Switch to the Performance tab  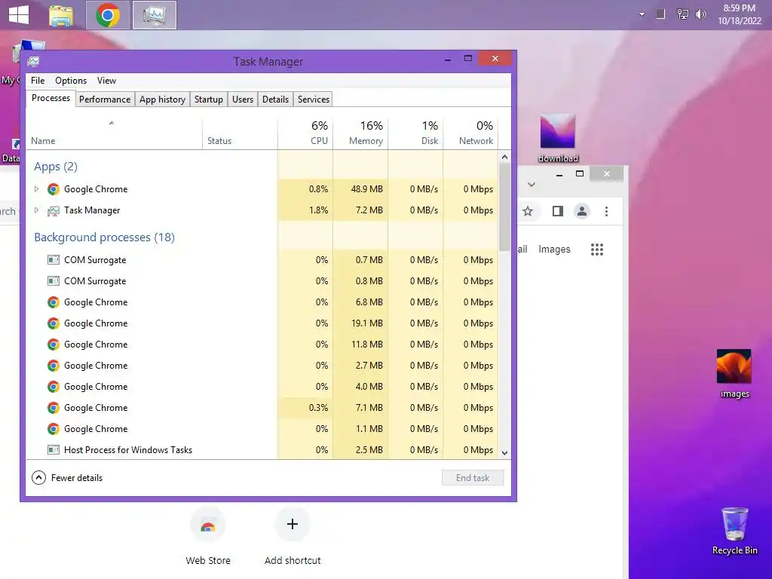click(105, 100)
